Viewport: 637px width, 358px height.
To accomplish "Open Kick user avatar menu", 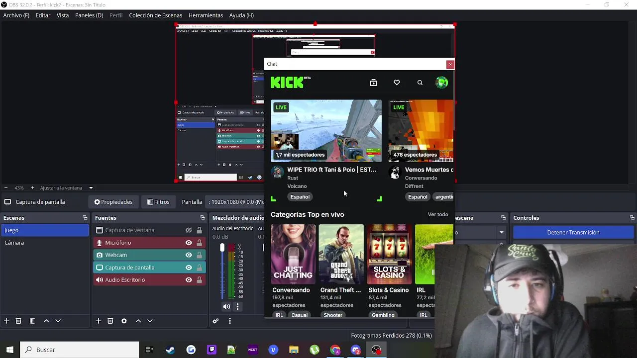I will pos(441,83).
